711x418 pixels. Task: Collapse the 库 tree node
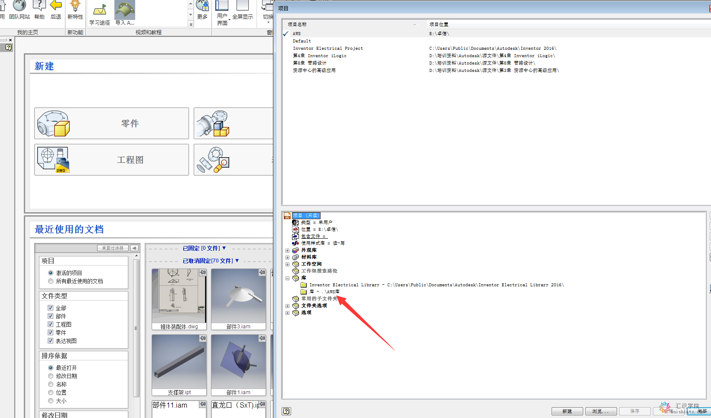point(287,278)
